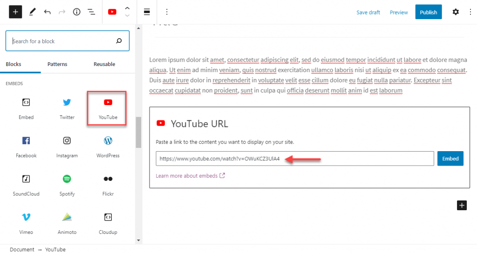
Task: Open Learn more about embeds link
Action: 190,175
